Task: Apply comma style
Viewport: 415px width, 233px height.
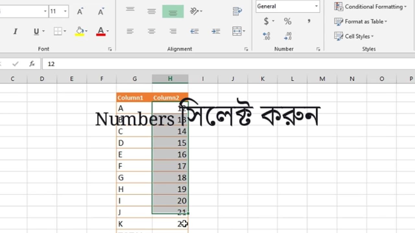Action: pos(309,21)
